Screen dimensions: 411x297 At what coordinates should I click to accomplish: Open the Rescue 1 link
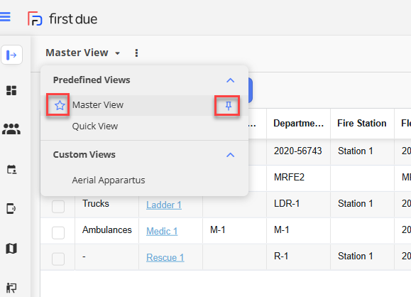point(165,257)
